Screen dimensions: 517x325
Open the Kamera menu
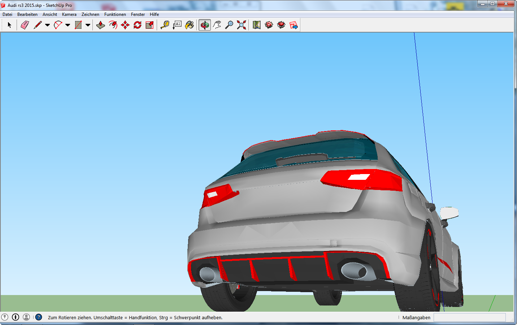pos(69,14)
